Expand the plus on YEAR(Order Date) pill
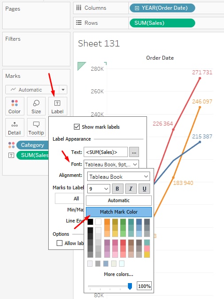Viewport: 224px width, 299px height. [137, 8]
